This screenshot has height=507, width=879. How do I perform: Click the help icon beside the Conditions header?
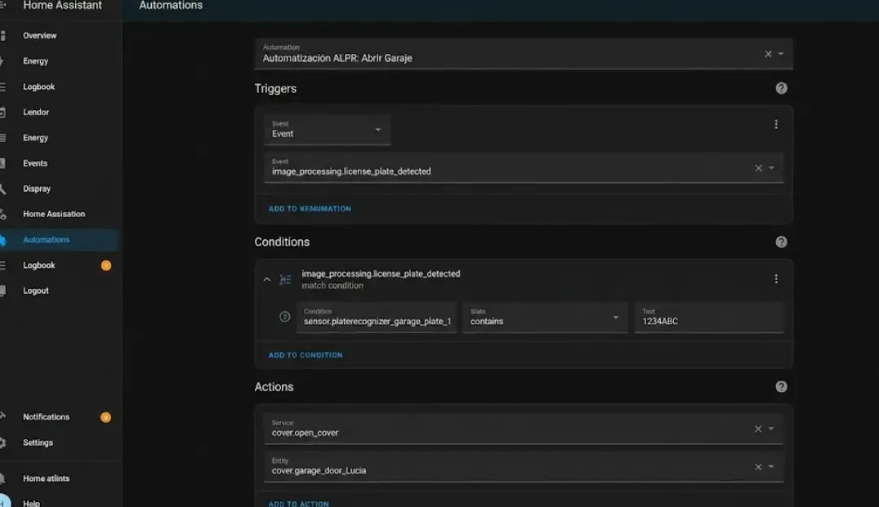(x=781, y=242)
